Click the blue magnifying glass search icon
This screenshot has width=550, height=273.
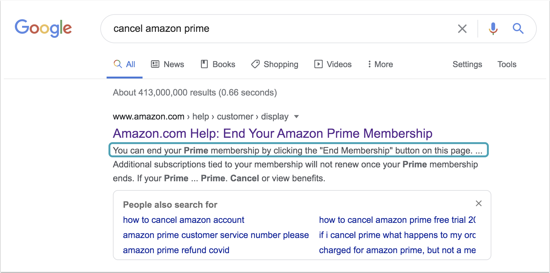tap(518, 29)
